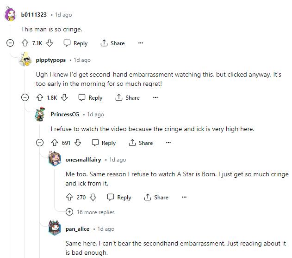Upvote b0111323's comment
This screenshot has height=258, width=292.
click(x=25, y=43)
